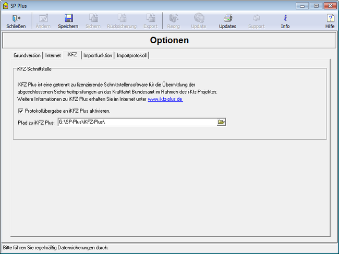This screenshot has width=339, height=254.
Task: Open Updates from the toolbar
Action: click(x=227, y=18)
